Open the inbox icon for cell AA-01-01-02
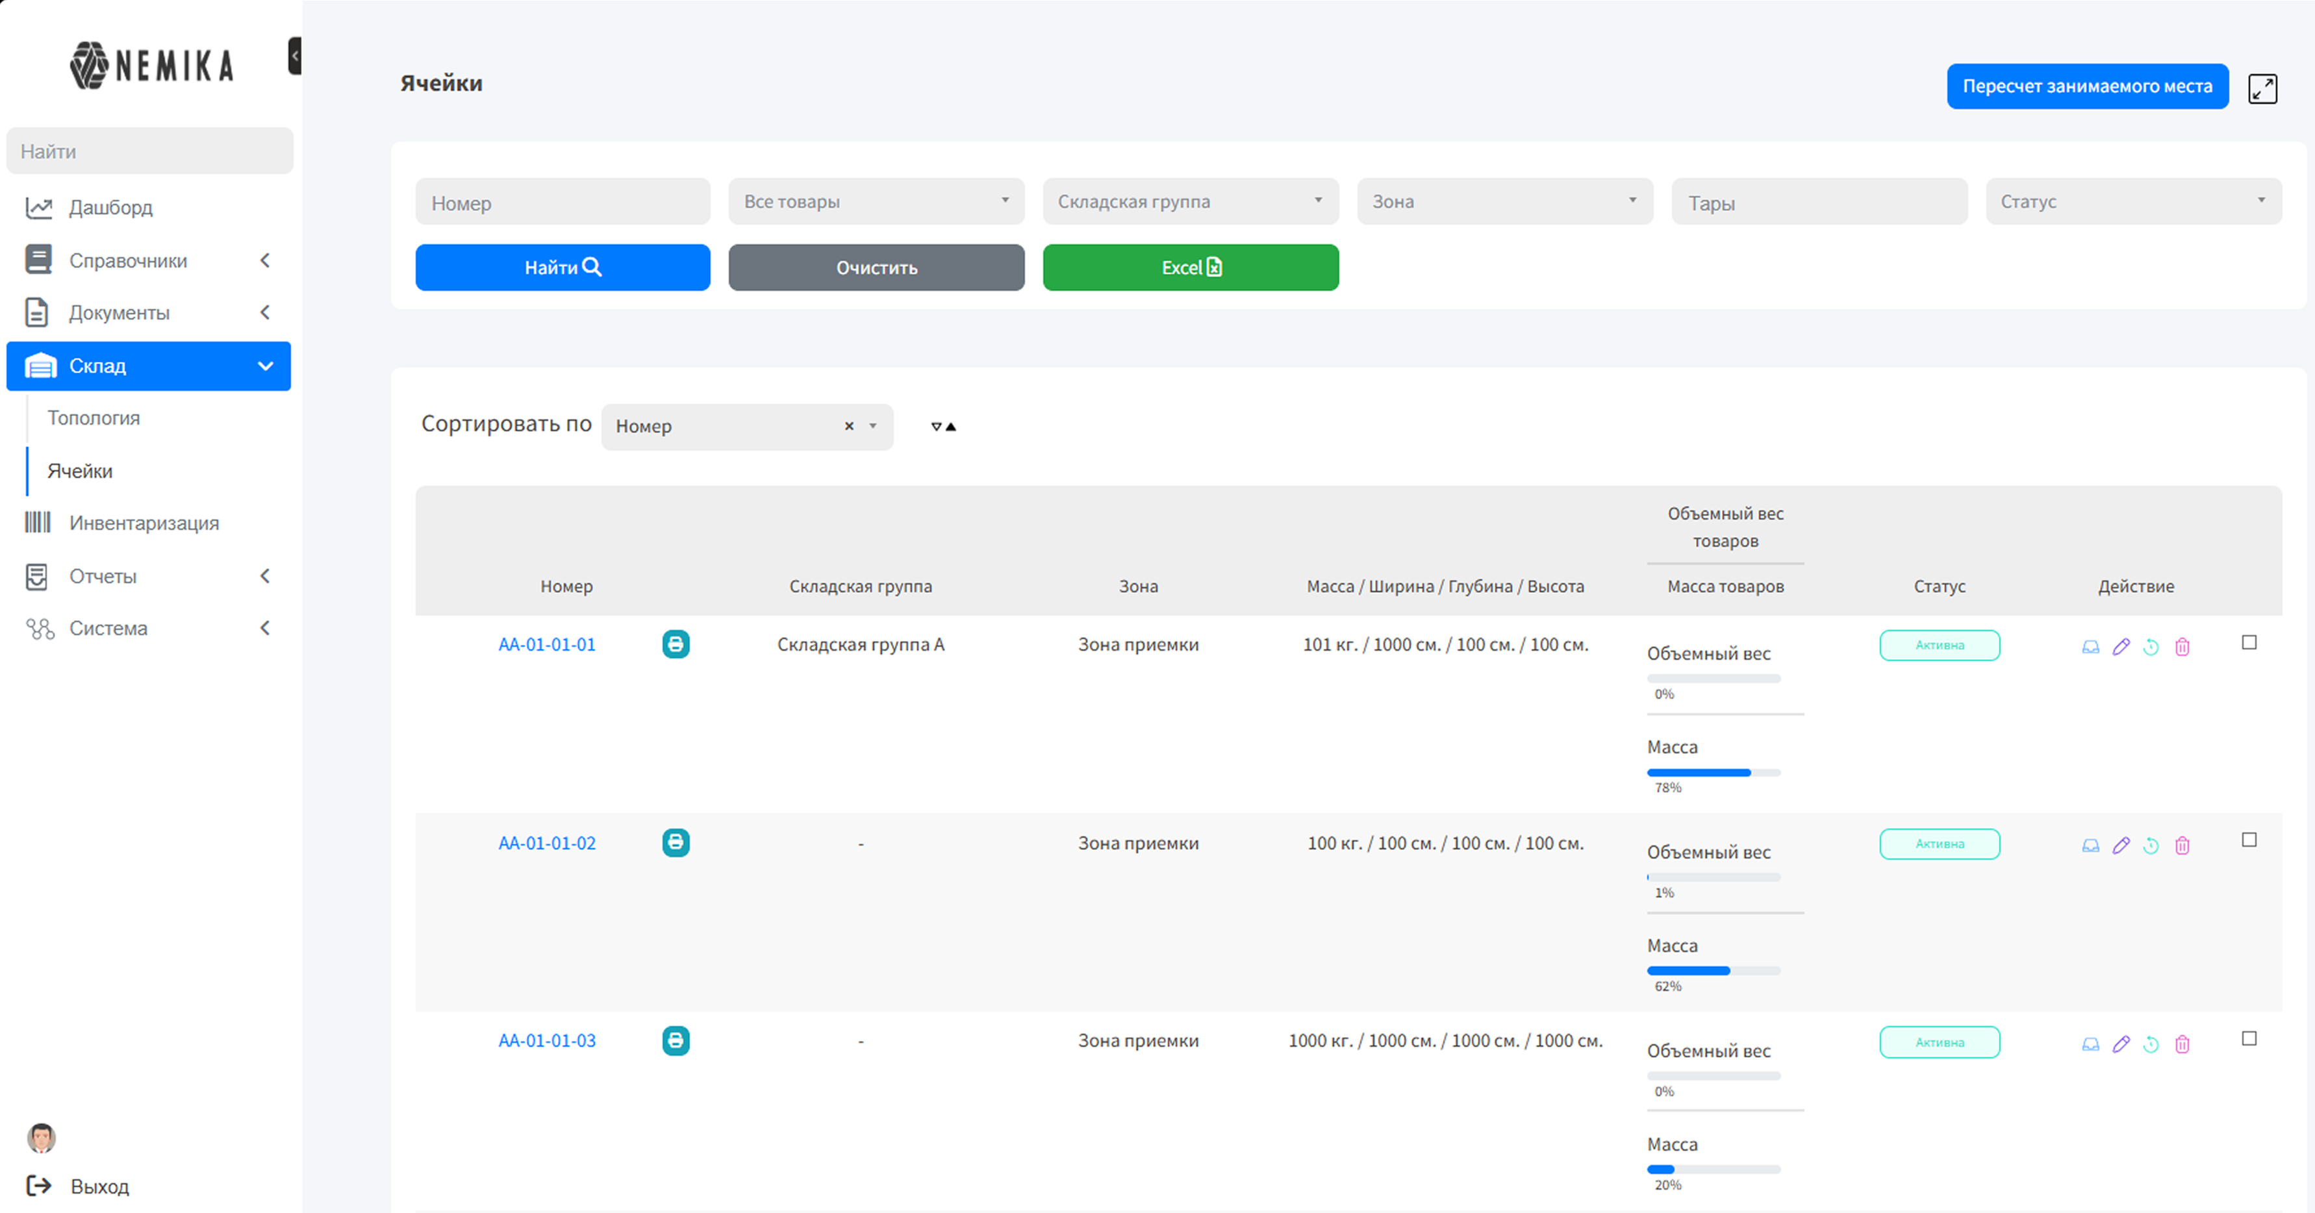Image resolution: width=2315 pixels, height=1213 pixels. coord(2090,845)
